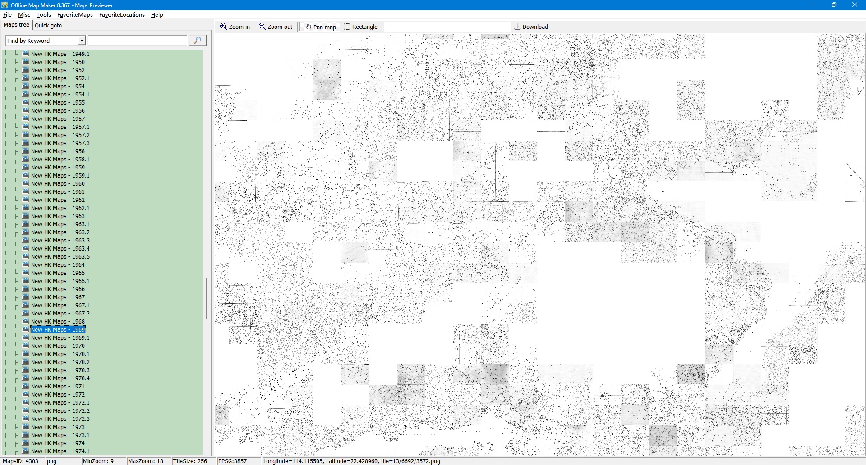Open the Find by Keyword dropdown
This screenshot has width=866, height=465.
[82, 41]
